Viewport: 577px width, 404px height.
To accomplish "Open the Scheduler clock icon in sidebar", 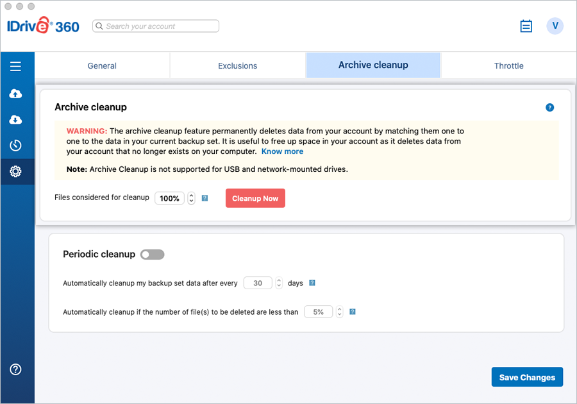I will 16,146.
